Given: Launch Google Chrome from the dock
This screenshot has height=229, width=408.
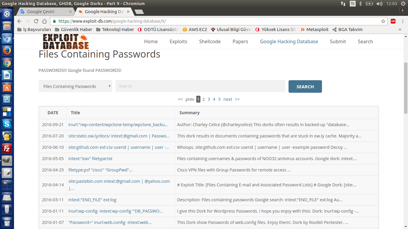Looking at the screenshot, I should click(7, 63).
